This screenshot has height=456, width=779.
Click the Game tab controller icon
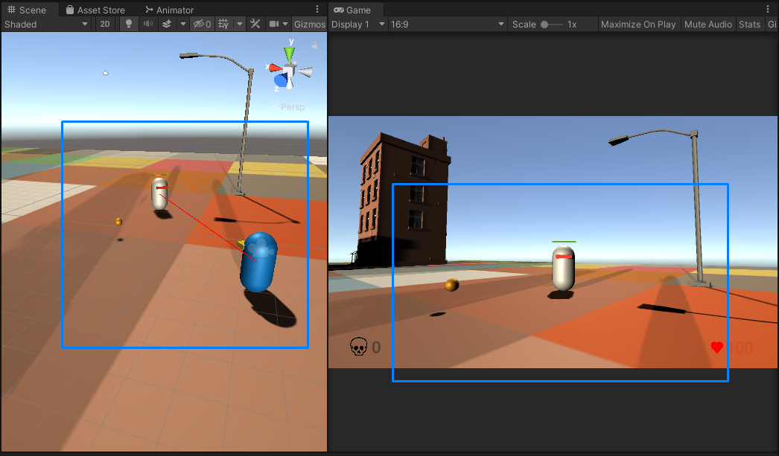click(340, 10)
